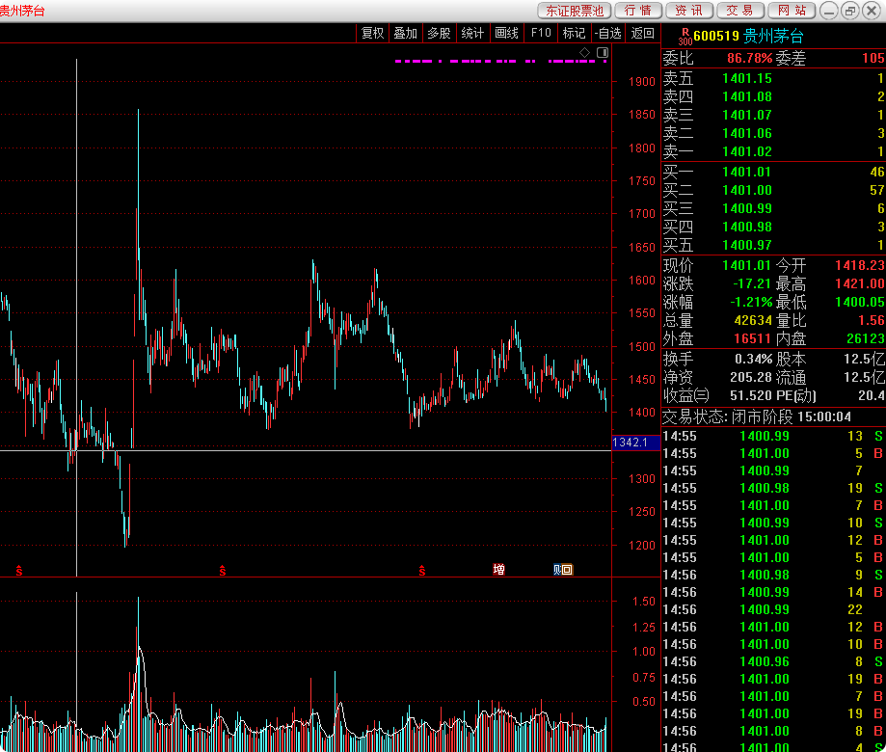Click the 增 event marker

click(x=498, y=570)
